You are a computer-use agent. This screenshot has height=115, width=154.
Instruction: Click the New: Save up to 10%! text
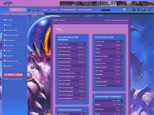[x=13, y=79]
